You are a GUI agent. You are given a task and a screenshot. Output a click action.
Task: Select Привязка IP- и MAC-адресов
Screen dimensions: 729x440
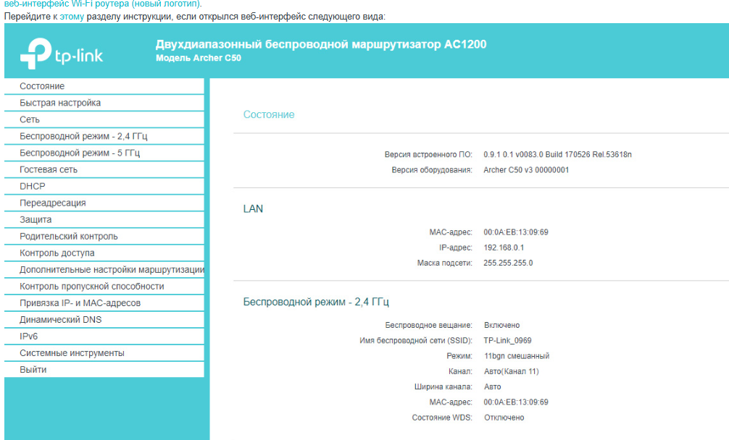(x=104, y=303)
